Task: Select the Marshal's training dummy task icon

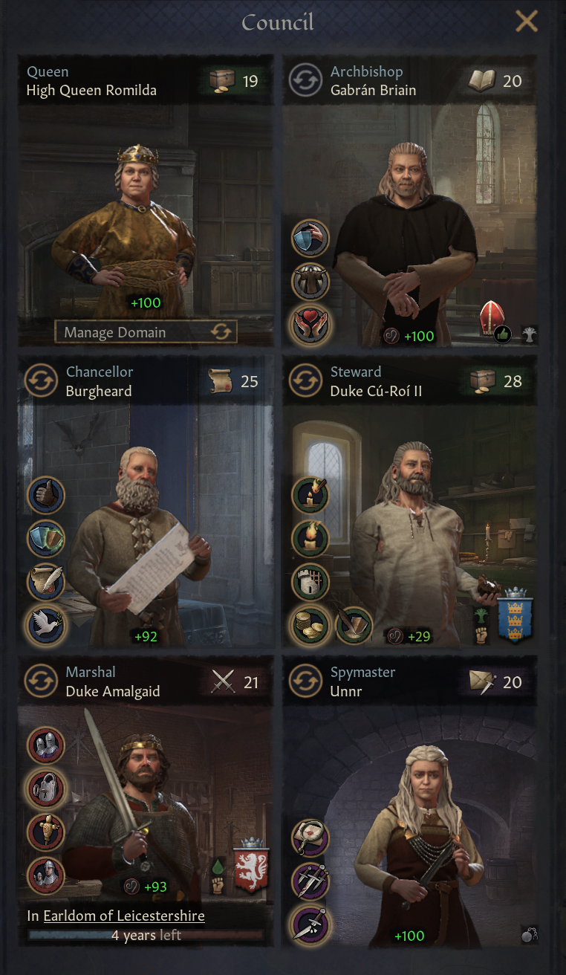Action: click(46, 832)
